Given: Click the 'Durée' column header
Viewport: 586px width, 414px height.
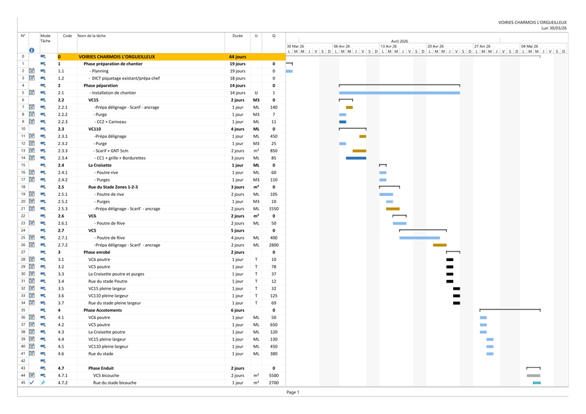Looking at the screenshot, I should pyautogui.click(x=238, y=36).
